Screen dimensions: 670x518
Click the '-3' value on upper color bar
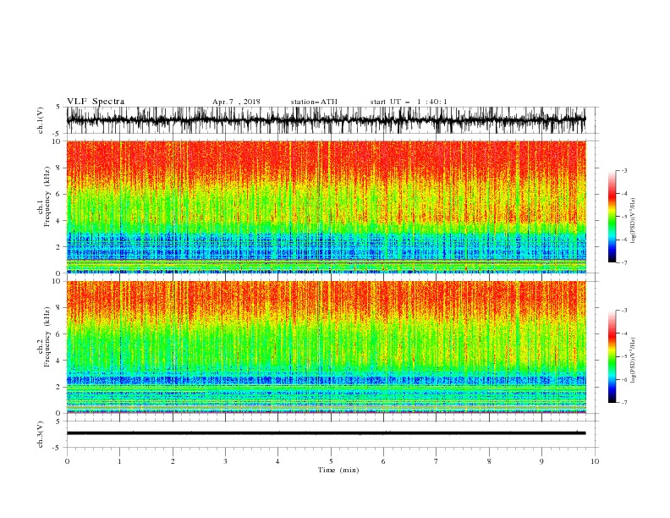pos(623,170)
